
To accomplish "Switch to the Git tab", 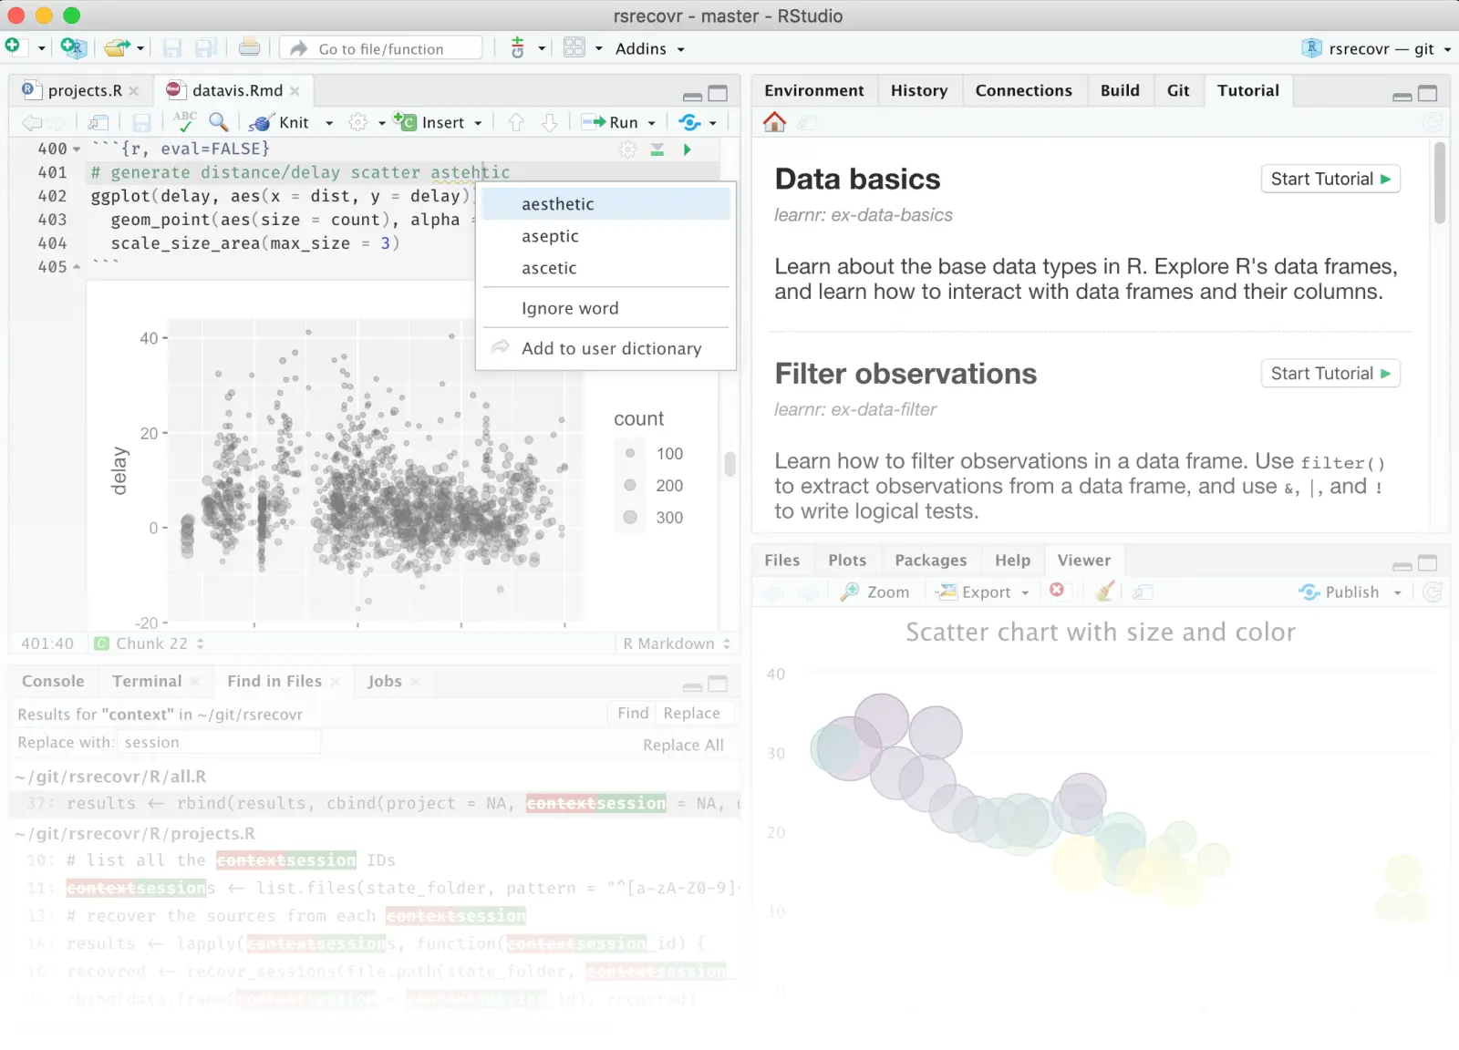I will tap(1178, 90).
